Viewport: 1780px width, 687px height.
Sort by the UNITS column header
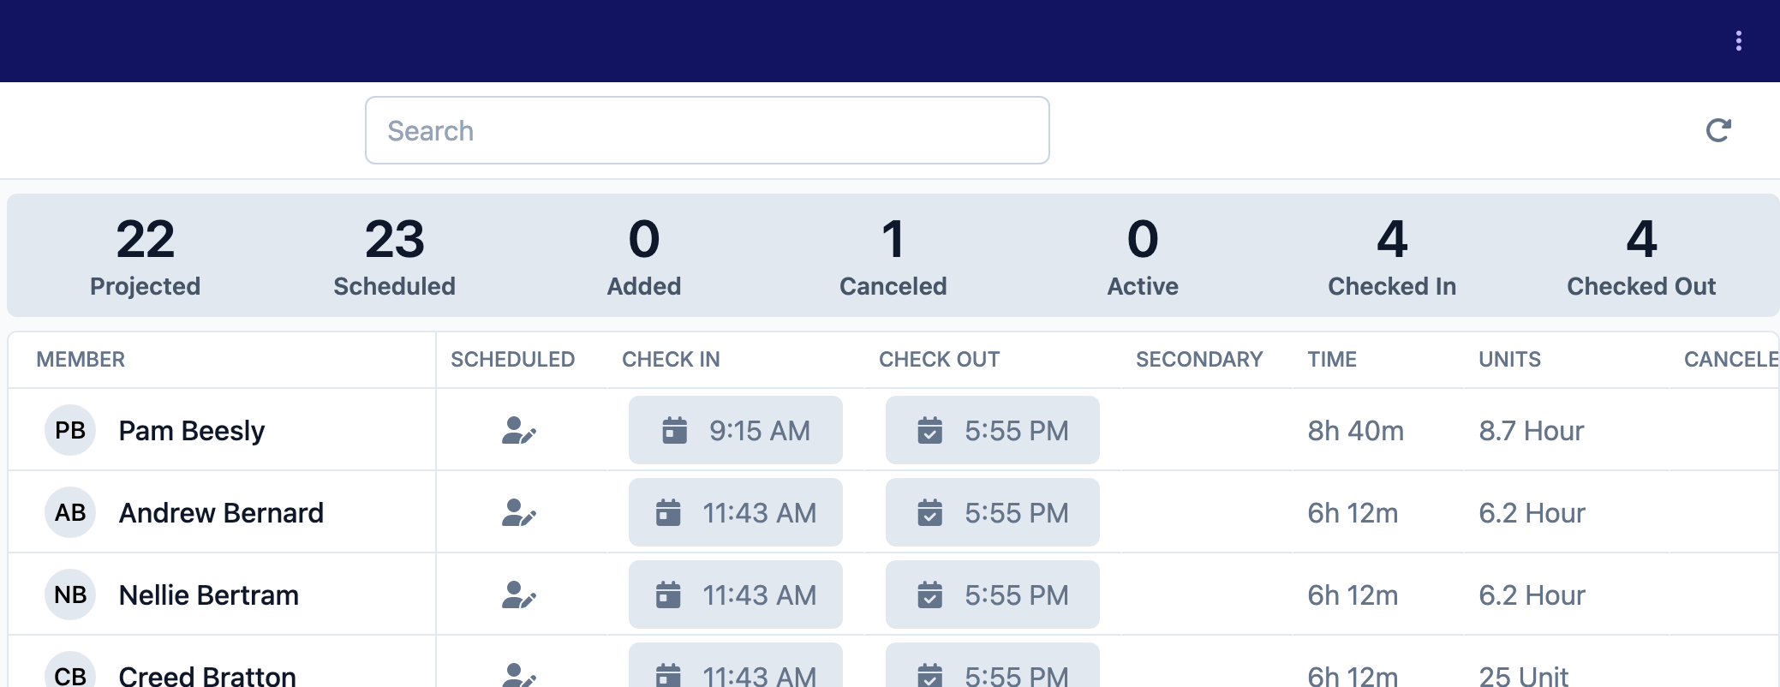point(1509,359)
